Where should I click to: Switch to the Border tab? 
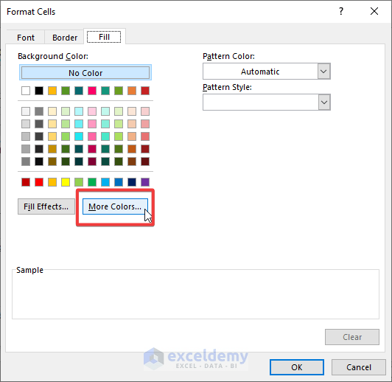65,38
